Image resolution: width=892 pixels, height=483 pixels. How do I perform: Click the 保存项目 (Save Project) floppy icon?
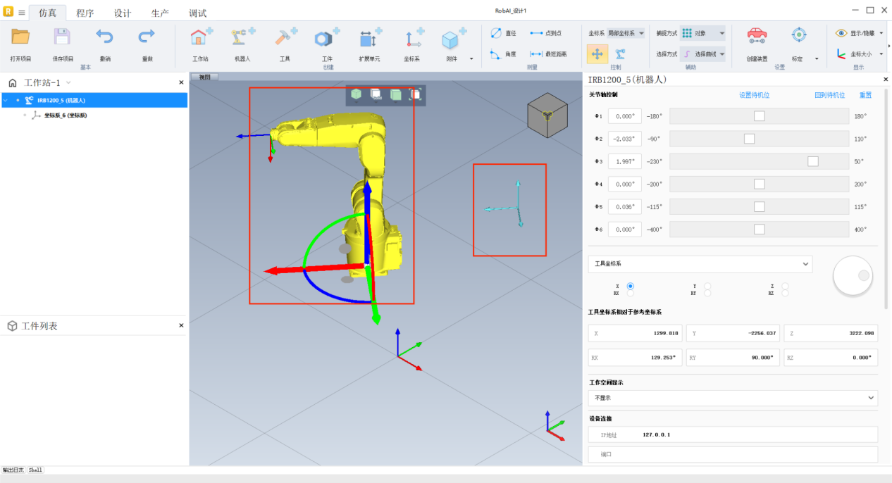(x=63, y=37)
